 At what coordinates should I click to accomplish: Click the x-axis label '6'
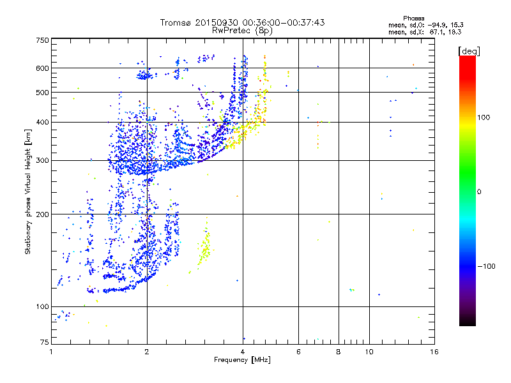298,352
